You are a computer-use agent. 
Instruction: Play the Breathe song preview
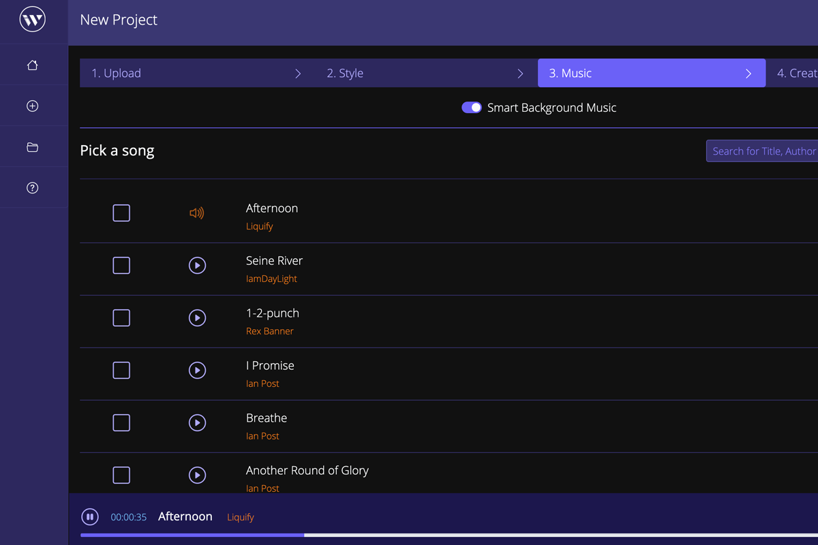[x=197, y=423]
